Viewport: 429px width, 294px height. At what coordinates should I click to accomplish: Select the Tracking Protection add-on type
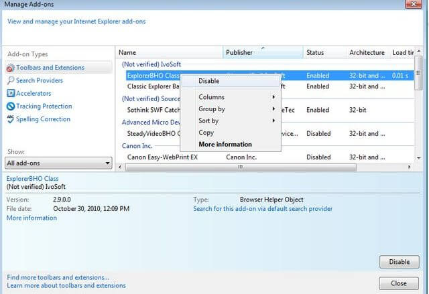coord(44,106)
